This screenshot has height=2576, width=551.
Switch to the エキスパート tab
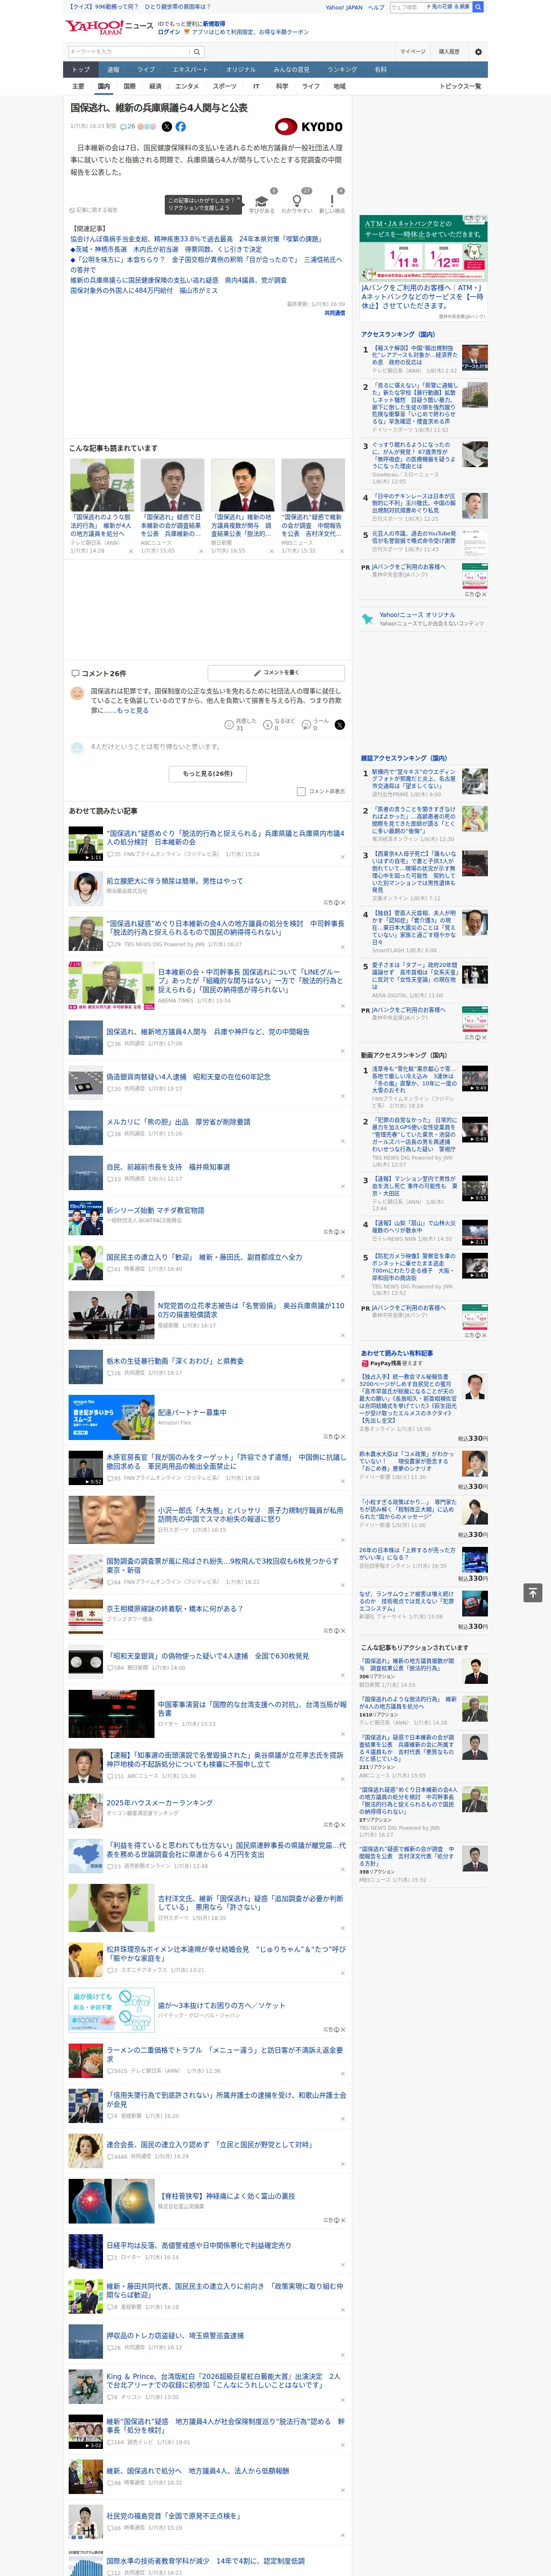190,70
